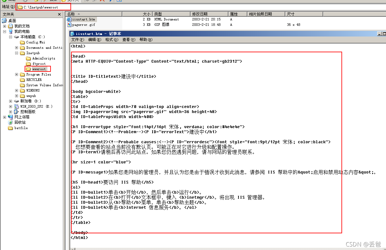Image resolution: width=386 pixels, height=250 pixels.
Task: Expand the Documents and Settings node
Action: 16,48
